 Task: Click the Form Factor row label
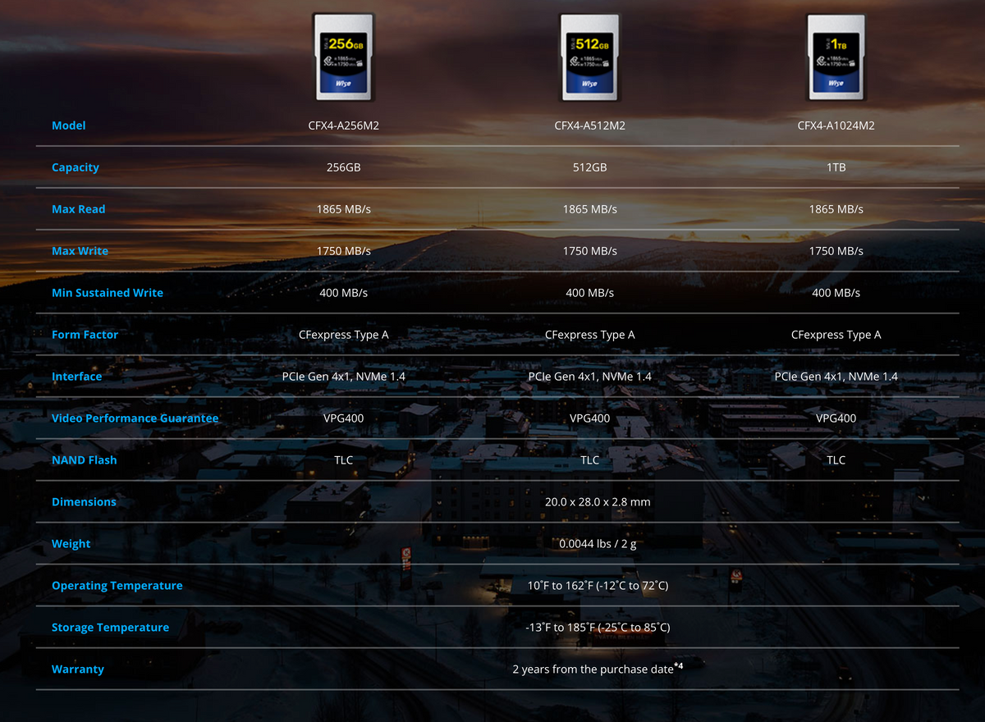click(x=85, y=335)
